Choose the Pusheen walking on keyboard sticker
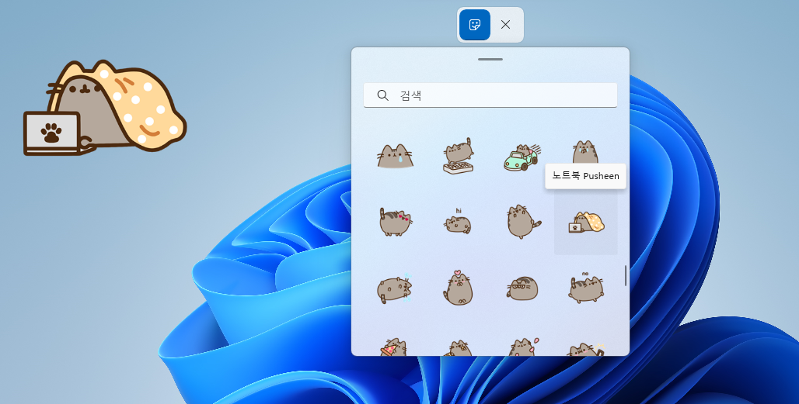Image resolution: width=799 pixels, height=404 pixels. [x=458, y=156]
